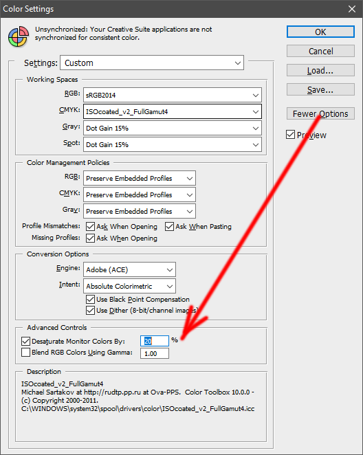Image resolution: width=363 pixels, height=455 pixels.
Task: Expand the RGB working space dropdown
Action: click(173, 95)
